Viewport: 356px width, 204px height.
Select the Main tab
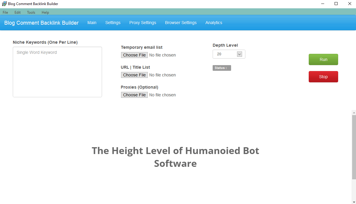92,23
